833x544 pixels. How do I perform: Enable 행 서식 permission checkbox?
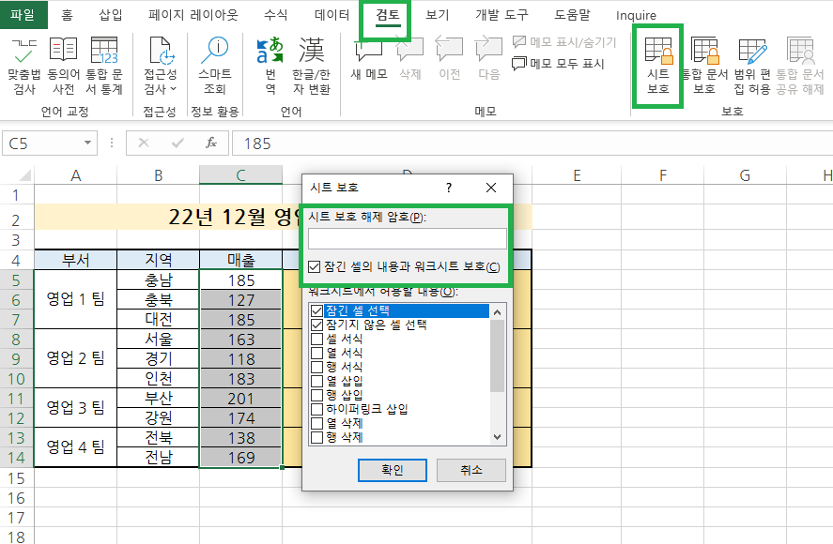pyautogui.click(x=317, y=367)
